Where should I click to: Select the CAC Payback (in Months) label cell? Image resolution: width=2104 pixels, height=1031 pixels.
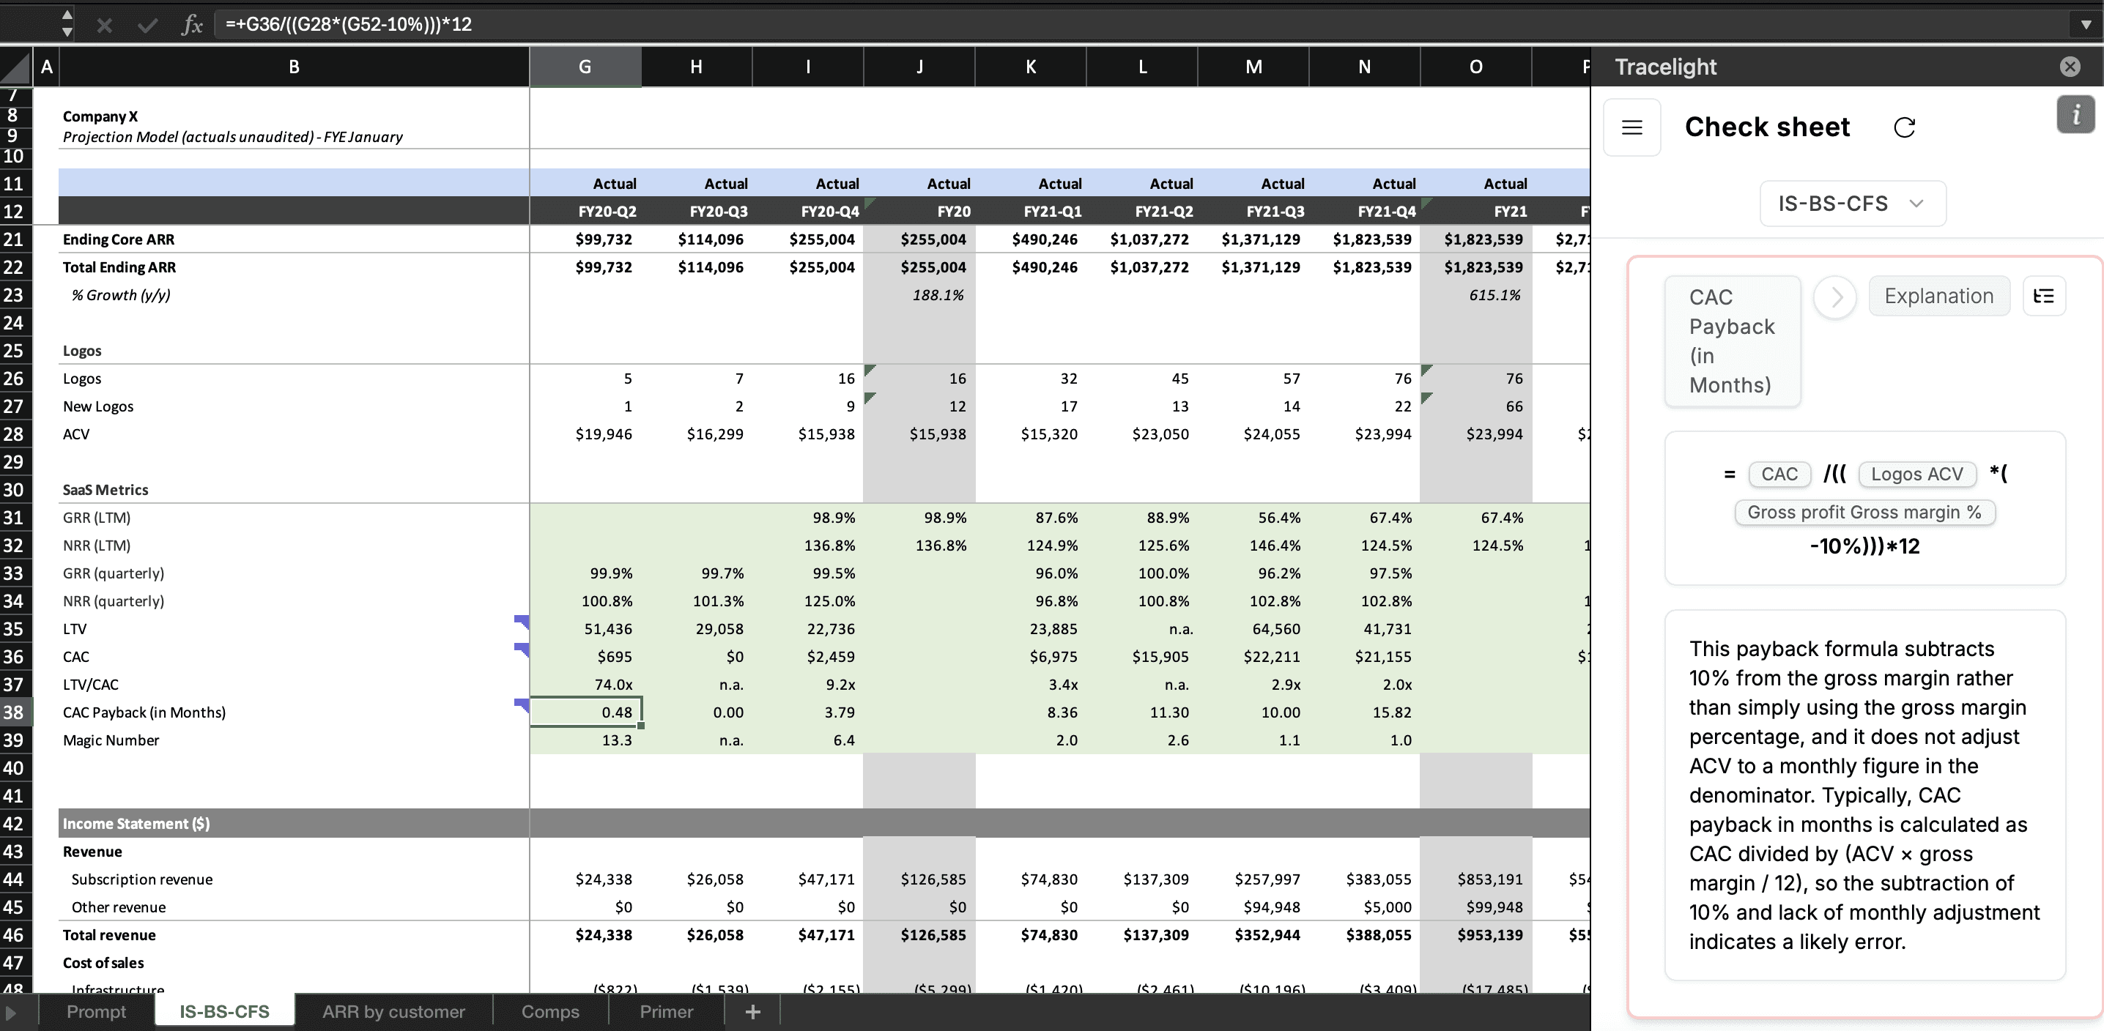pyautogui.click(x=294, y=712)
